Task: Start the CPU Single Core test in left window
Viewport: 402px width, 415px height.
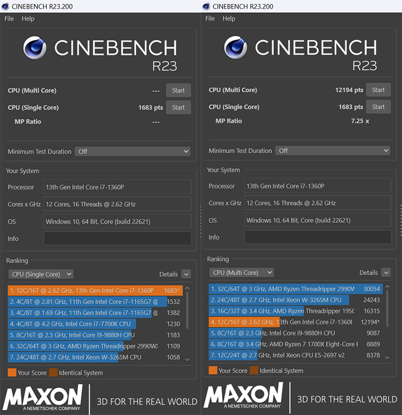Action: pos(178,108)
